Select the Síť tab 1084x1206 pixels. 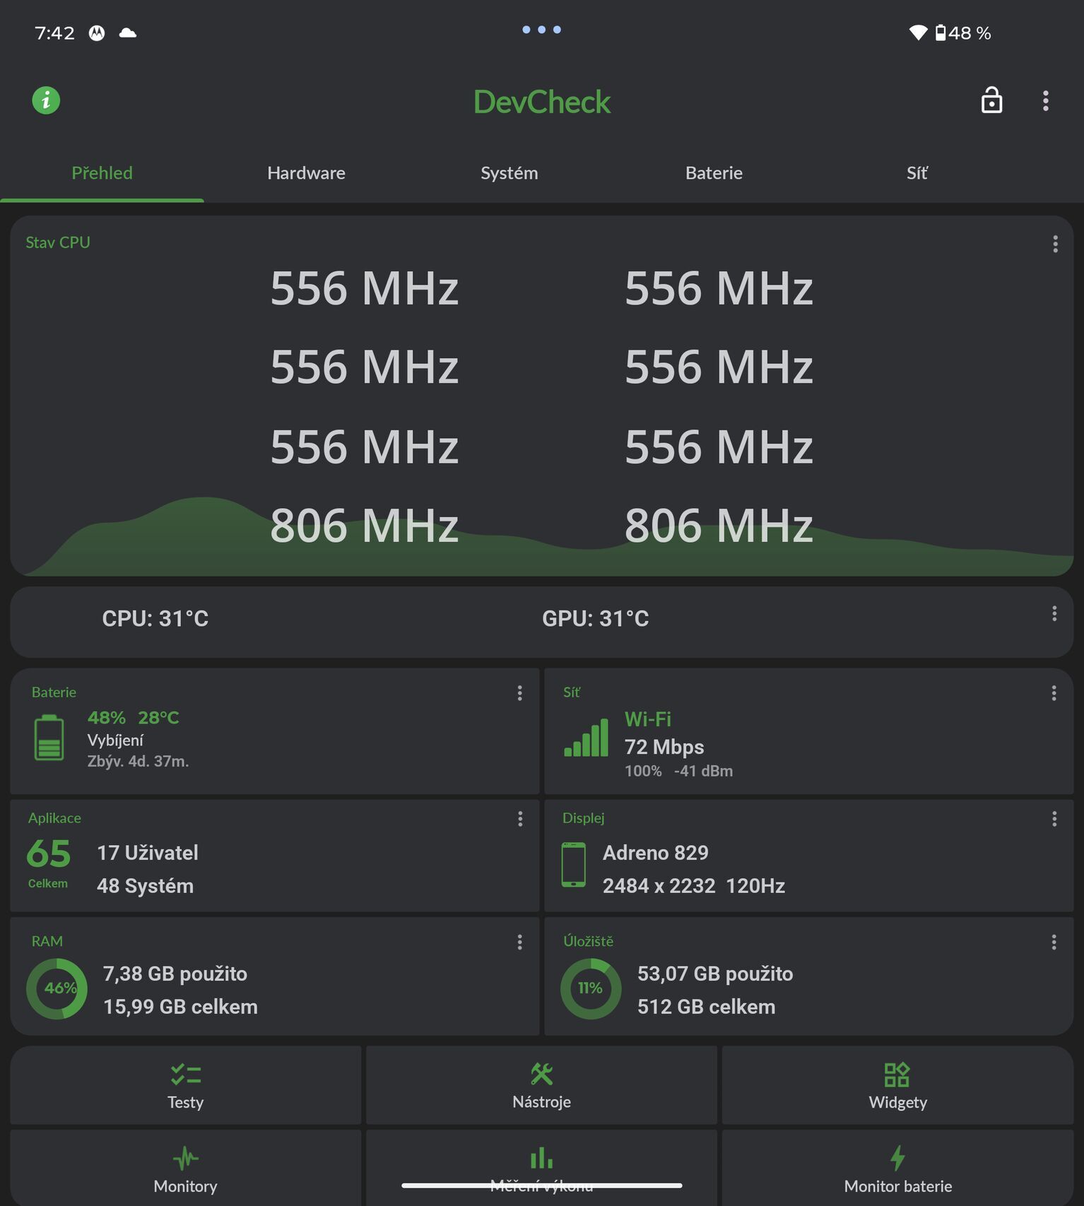917,173
